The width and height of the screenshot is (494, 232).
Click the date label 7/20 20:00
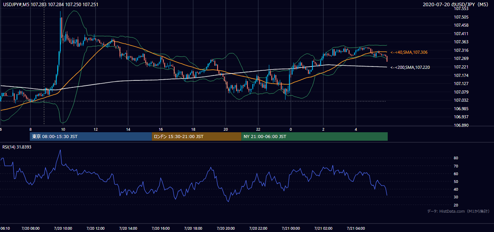[226, 229]
